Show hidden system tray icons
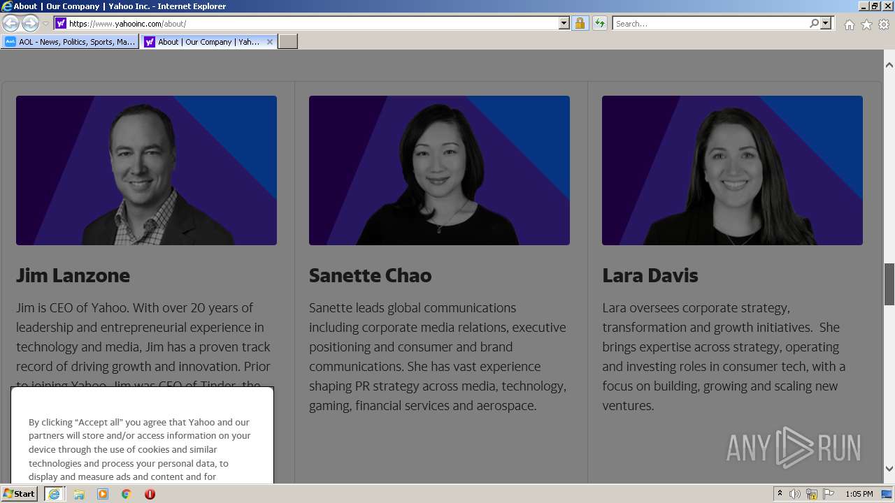The height and width of the screenshot is (503, 895). 780,494
